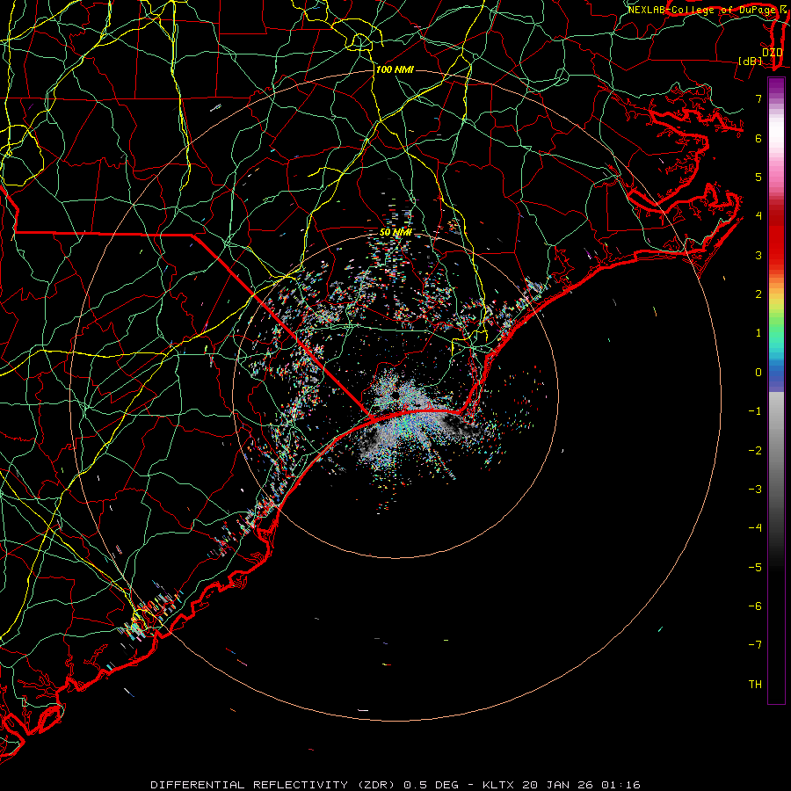The height and width of the screenshot is (791, 791).
Task: Click the purple top of color scale
Action: pos(776,86)
